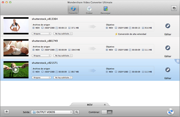Open the OUTPUT VIDEOS folder dropdown
The image size is (180, 117).
pos(52,112)
